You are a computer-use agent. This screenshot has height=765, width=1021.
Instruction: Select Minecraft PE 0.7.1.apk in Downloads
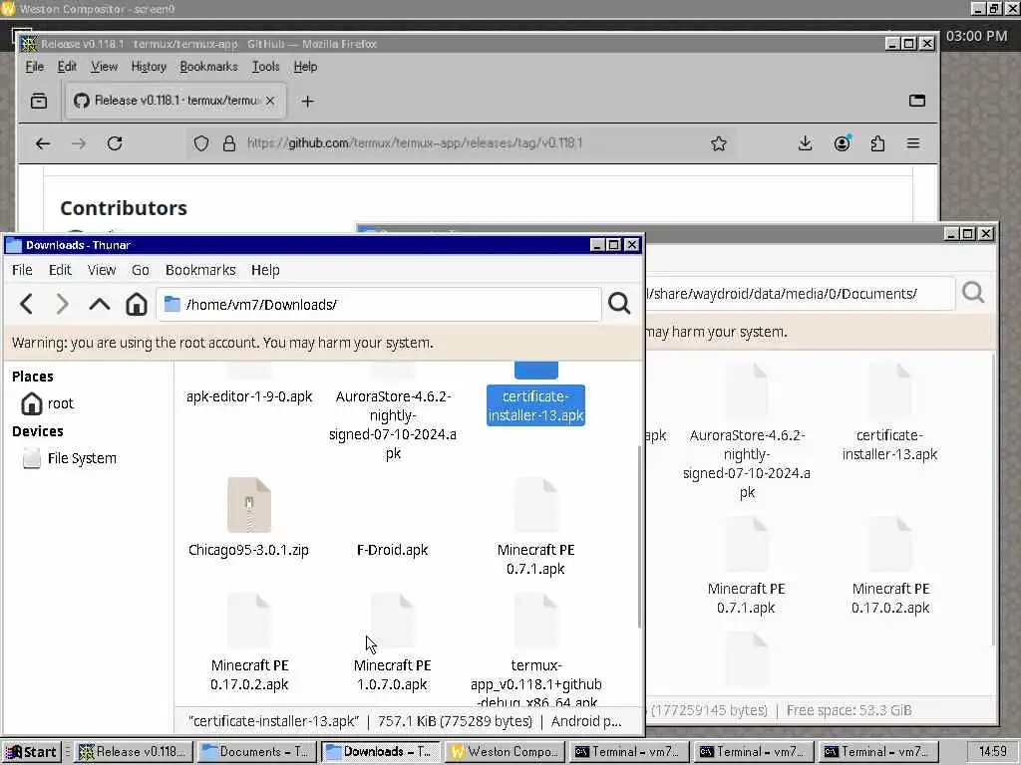point(535,527)
